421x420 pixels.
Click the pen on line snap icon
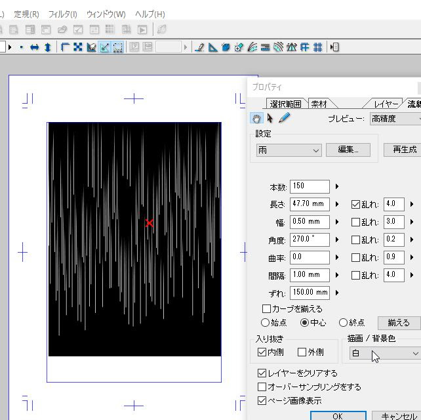[x=199, y=47]
